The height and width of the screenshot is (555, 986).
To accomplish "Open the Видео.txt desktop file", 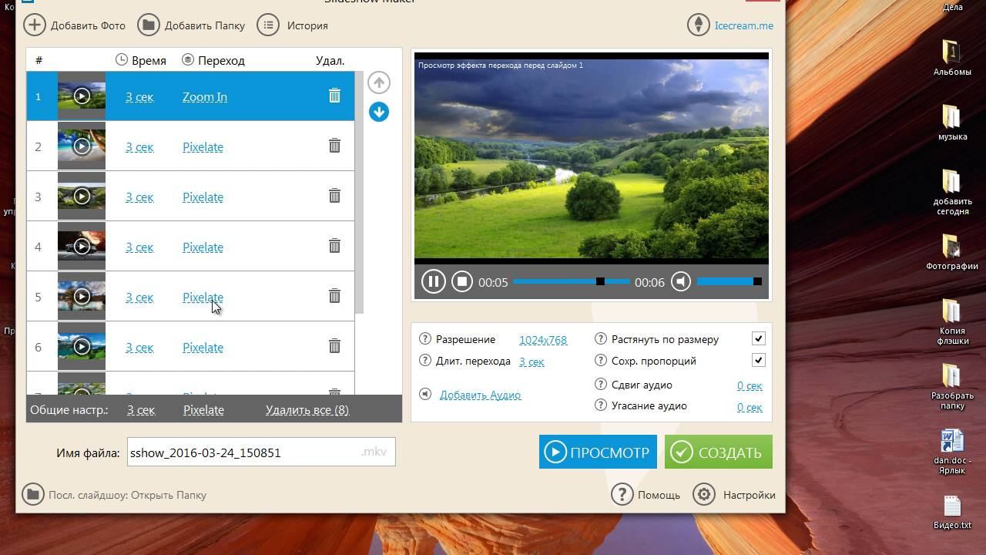I will [952, 512].
